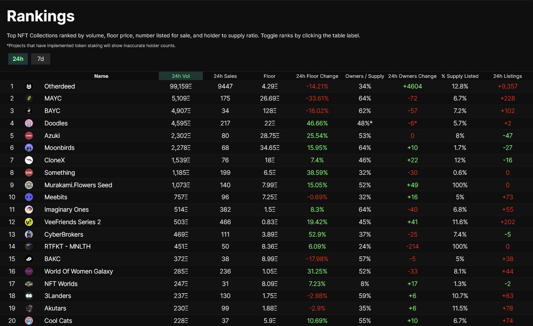The height and width of the screenshot is (326, 533).
Task: Click the NFT Worlds collection icon
Action: tap(29, 283)
